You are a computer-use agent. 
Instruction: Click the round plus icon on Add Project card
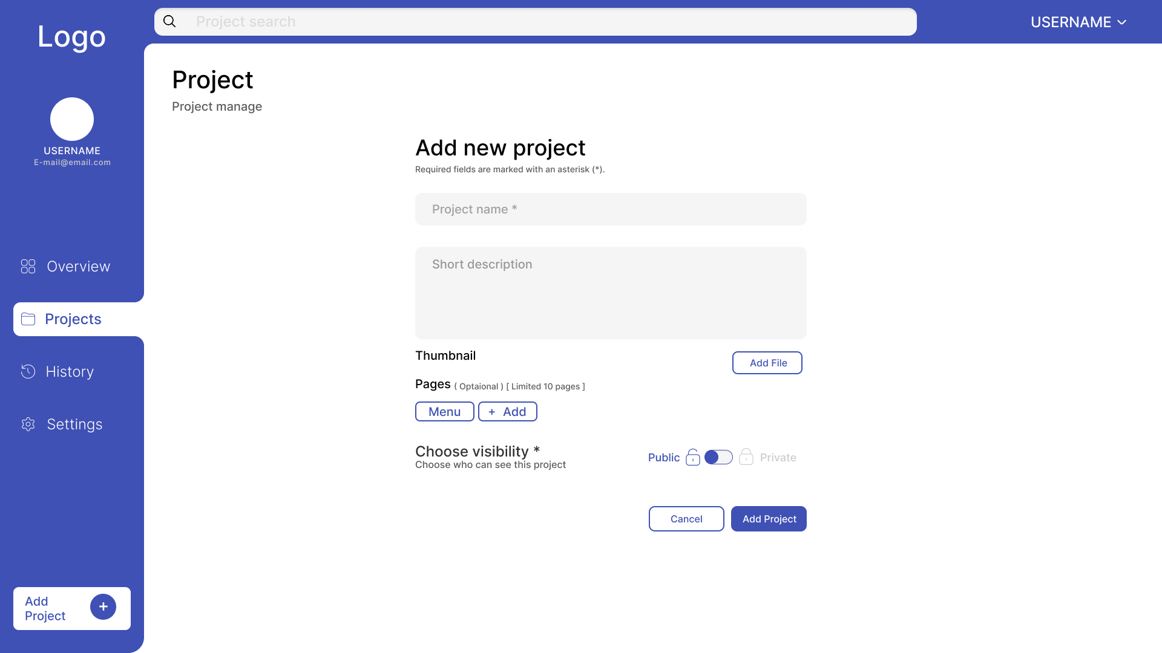[103, 606]
